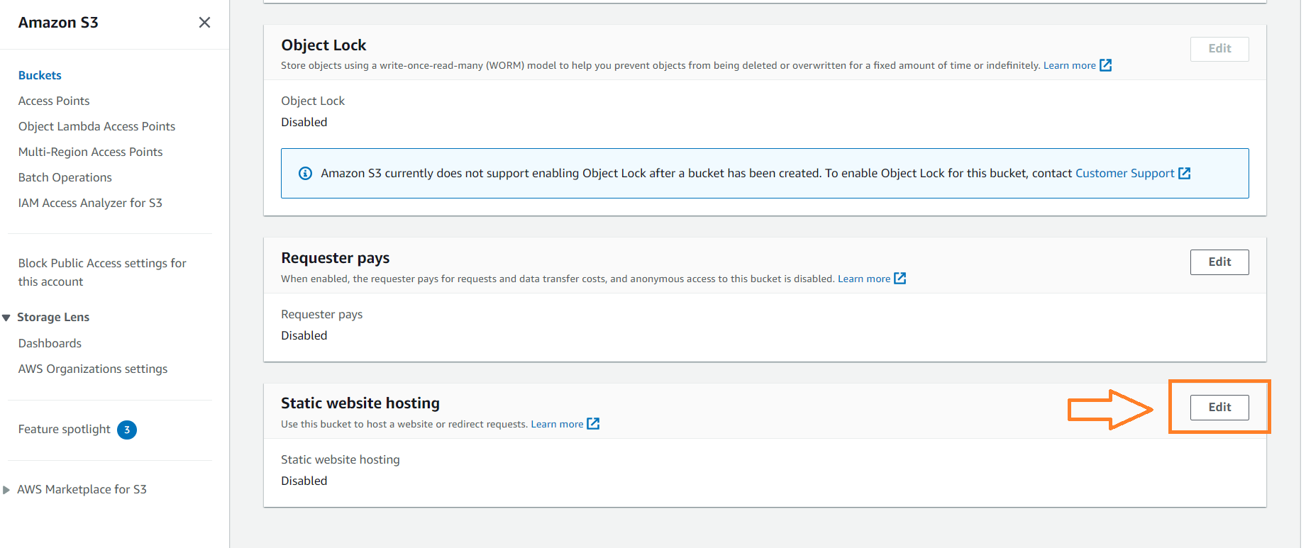Open Access Points in the sidebar
Screen dimensions: 1306x548
pyautogui.click(x=54, y=101)
